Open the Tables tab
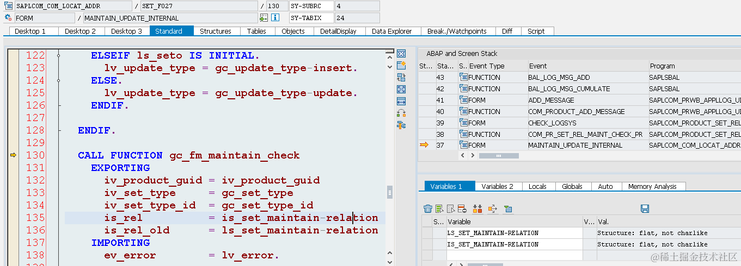Image resolution: width=741 pixels, height=266 pixels. click(256, 31)
